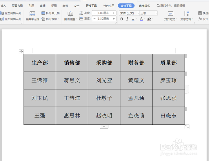
Task: Click the cell 王谭雅
Action: [x=40, y=80]
